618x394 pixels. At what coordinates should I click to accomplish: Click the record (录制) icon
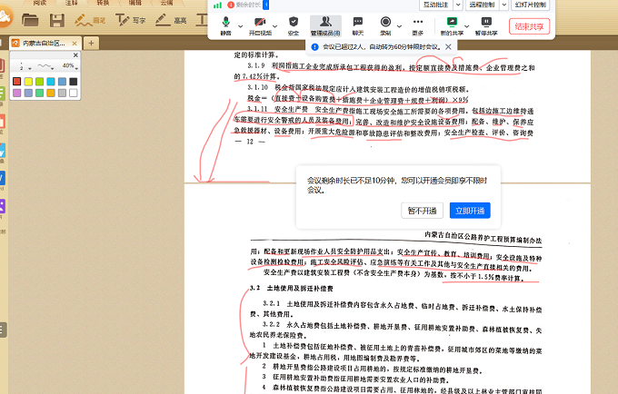click(x=385, y=21)
